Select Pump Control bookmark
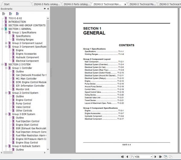The height and width of the screenshot is (160, 181). [x=23, y=104]
